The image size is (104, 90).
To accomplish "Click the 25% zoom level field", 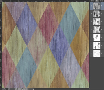I will 4,89.
